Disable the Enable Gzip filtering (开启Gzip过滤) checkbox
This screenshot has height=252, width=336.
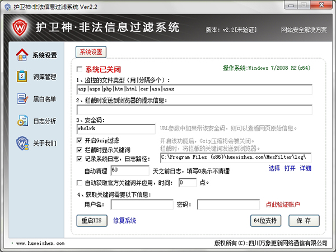[x=80, y=140]
